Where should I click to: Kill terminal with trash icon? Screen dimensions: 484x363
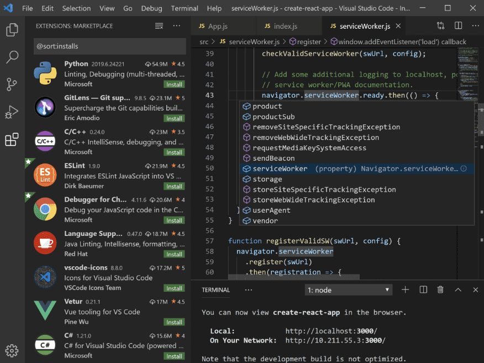[x=440, y=290]
